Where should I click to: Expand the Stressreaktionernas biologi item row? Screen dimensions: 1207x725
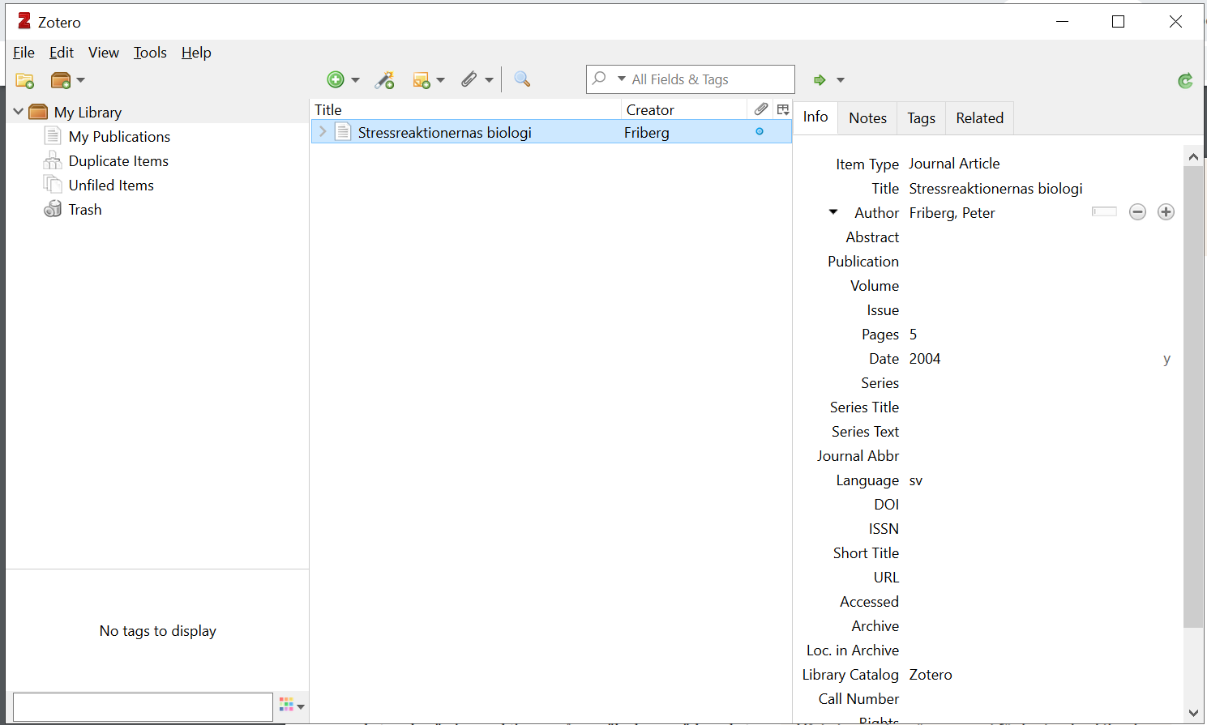point(323,132)
